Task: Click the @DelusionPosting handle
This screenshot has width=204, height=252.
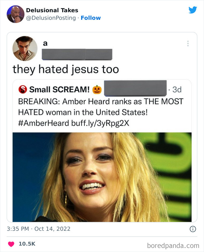Action: pyautogui.click(x=51, y=18)
